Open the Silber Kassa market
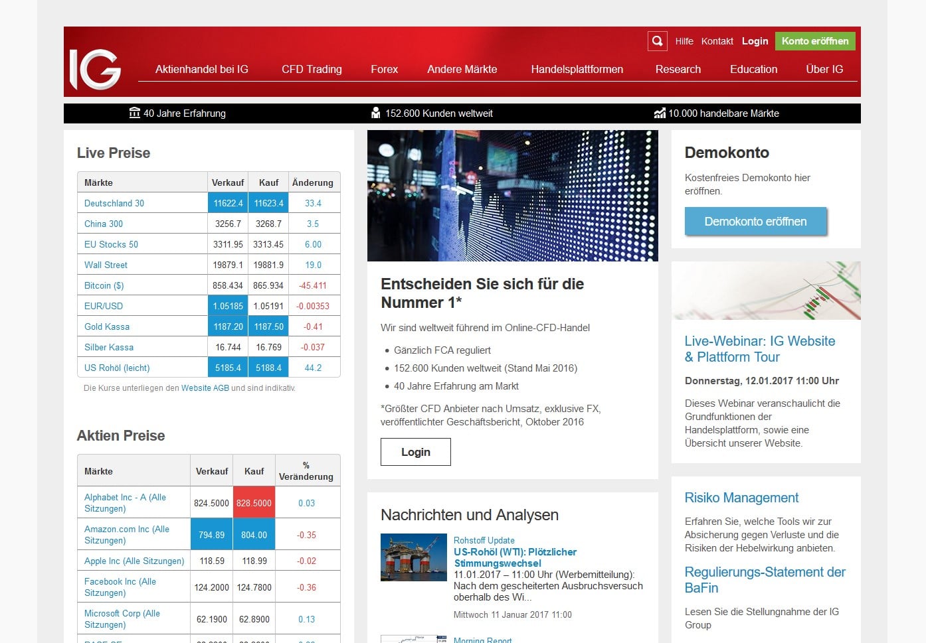926x643 pixels. click(x=109, y=347)
